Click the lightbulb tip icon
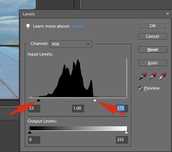Image resolution: width=172 pixels, height=152 pixels. (x=28, y=26)
